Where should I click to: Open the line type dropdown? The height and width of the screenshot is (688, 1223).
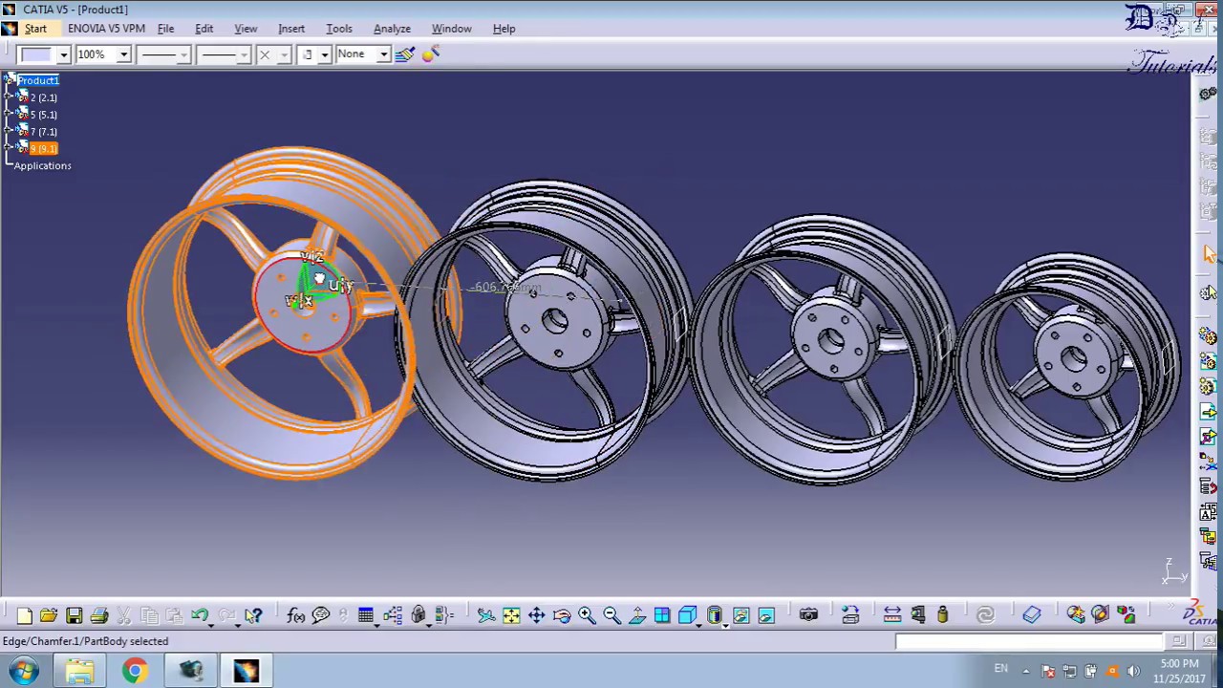pyautogui.click(x=244, y=54)
